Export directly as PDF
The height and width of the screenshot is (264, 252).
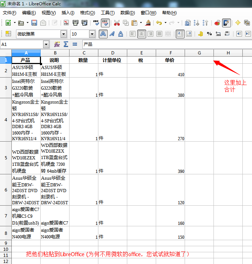66,23
